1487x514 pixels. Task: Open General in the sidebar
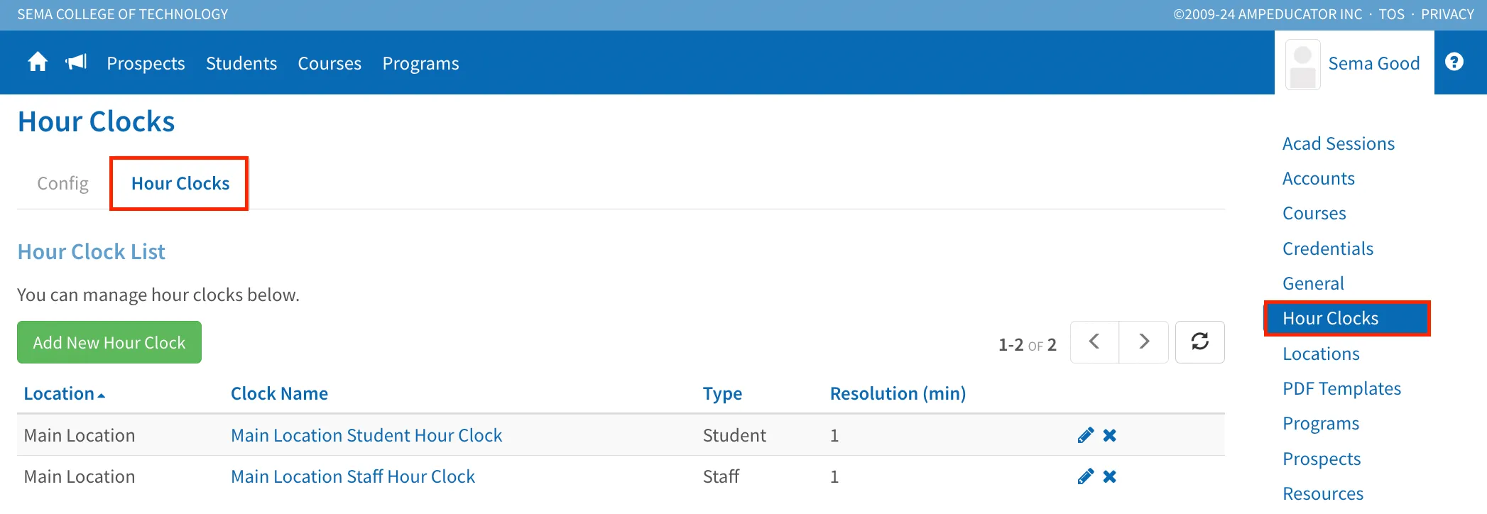tap(1313, 283)
